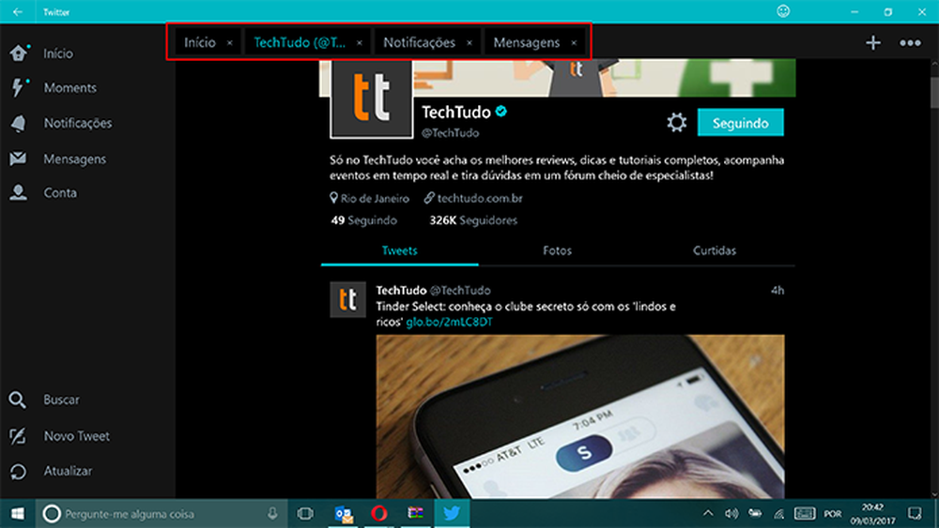This screenshot has height=528, width=939.
Task: Click the Twitter taskbar icon
Action: [x=452, y=514]
